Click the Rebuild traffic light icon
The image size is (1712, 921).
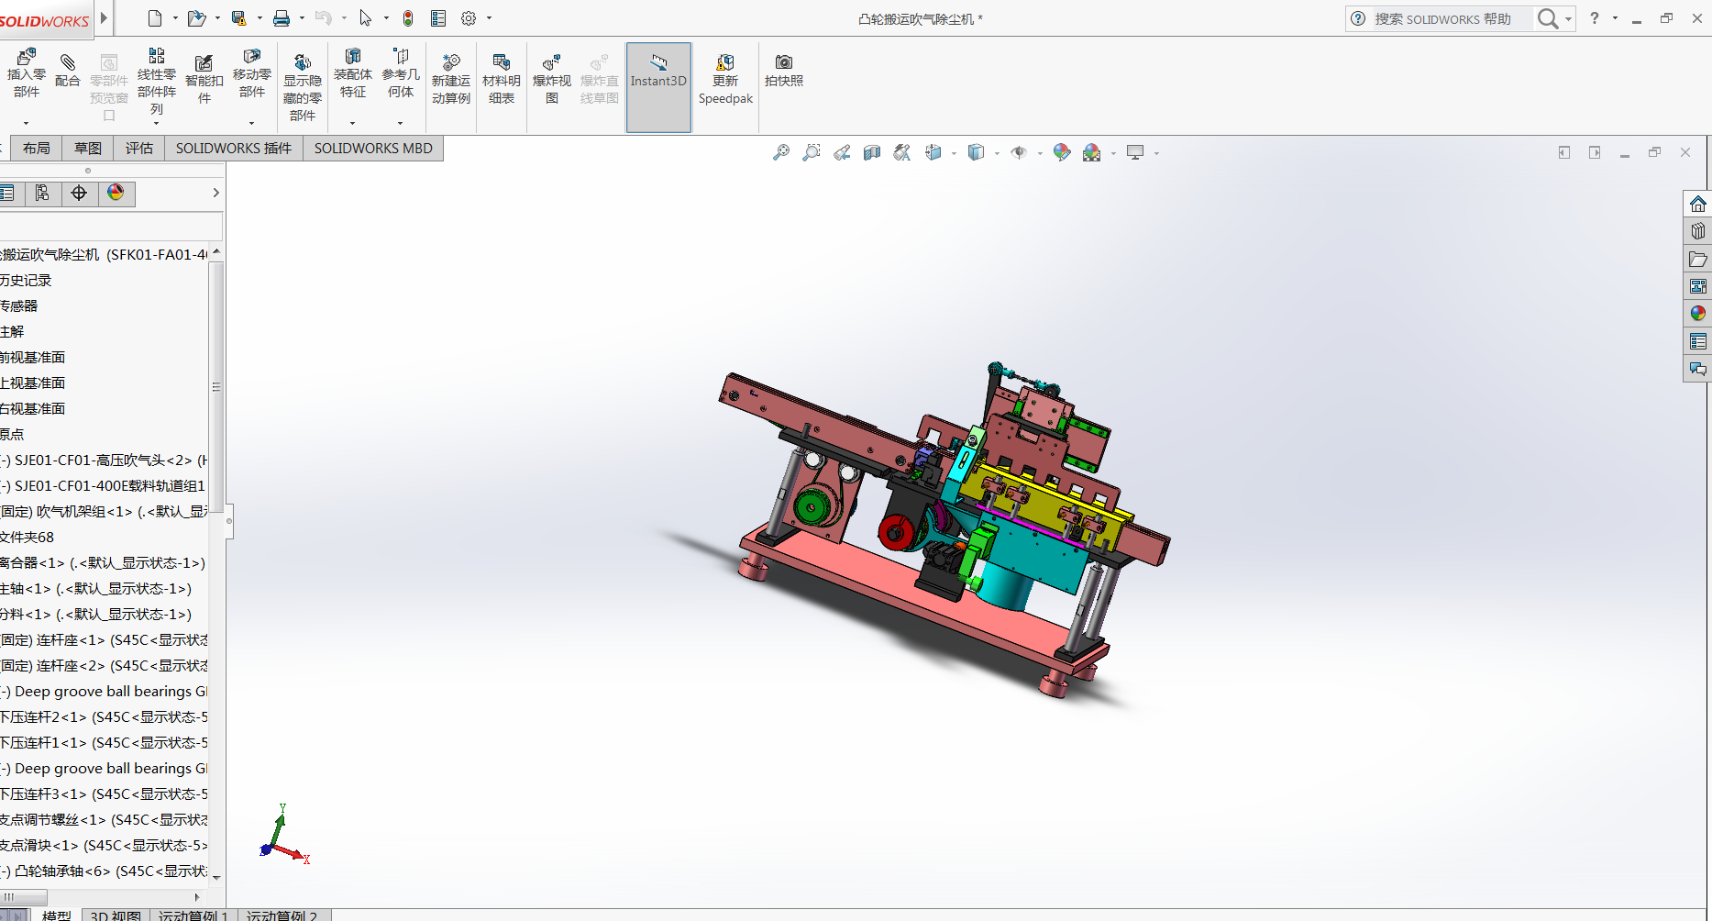pos(408,18)
